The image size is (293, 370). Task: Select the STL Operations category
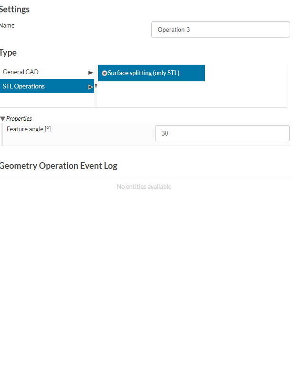pyautogui.click(x=24, y=87)
